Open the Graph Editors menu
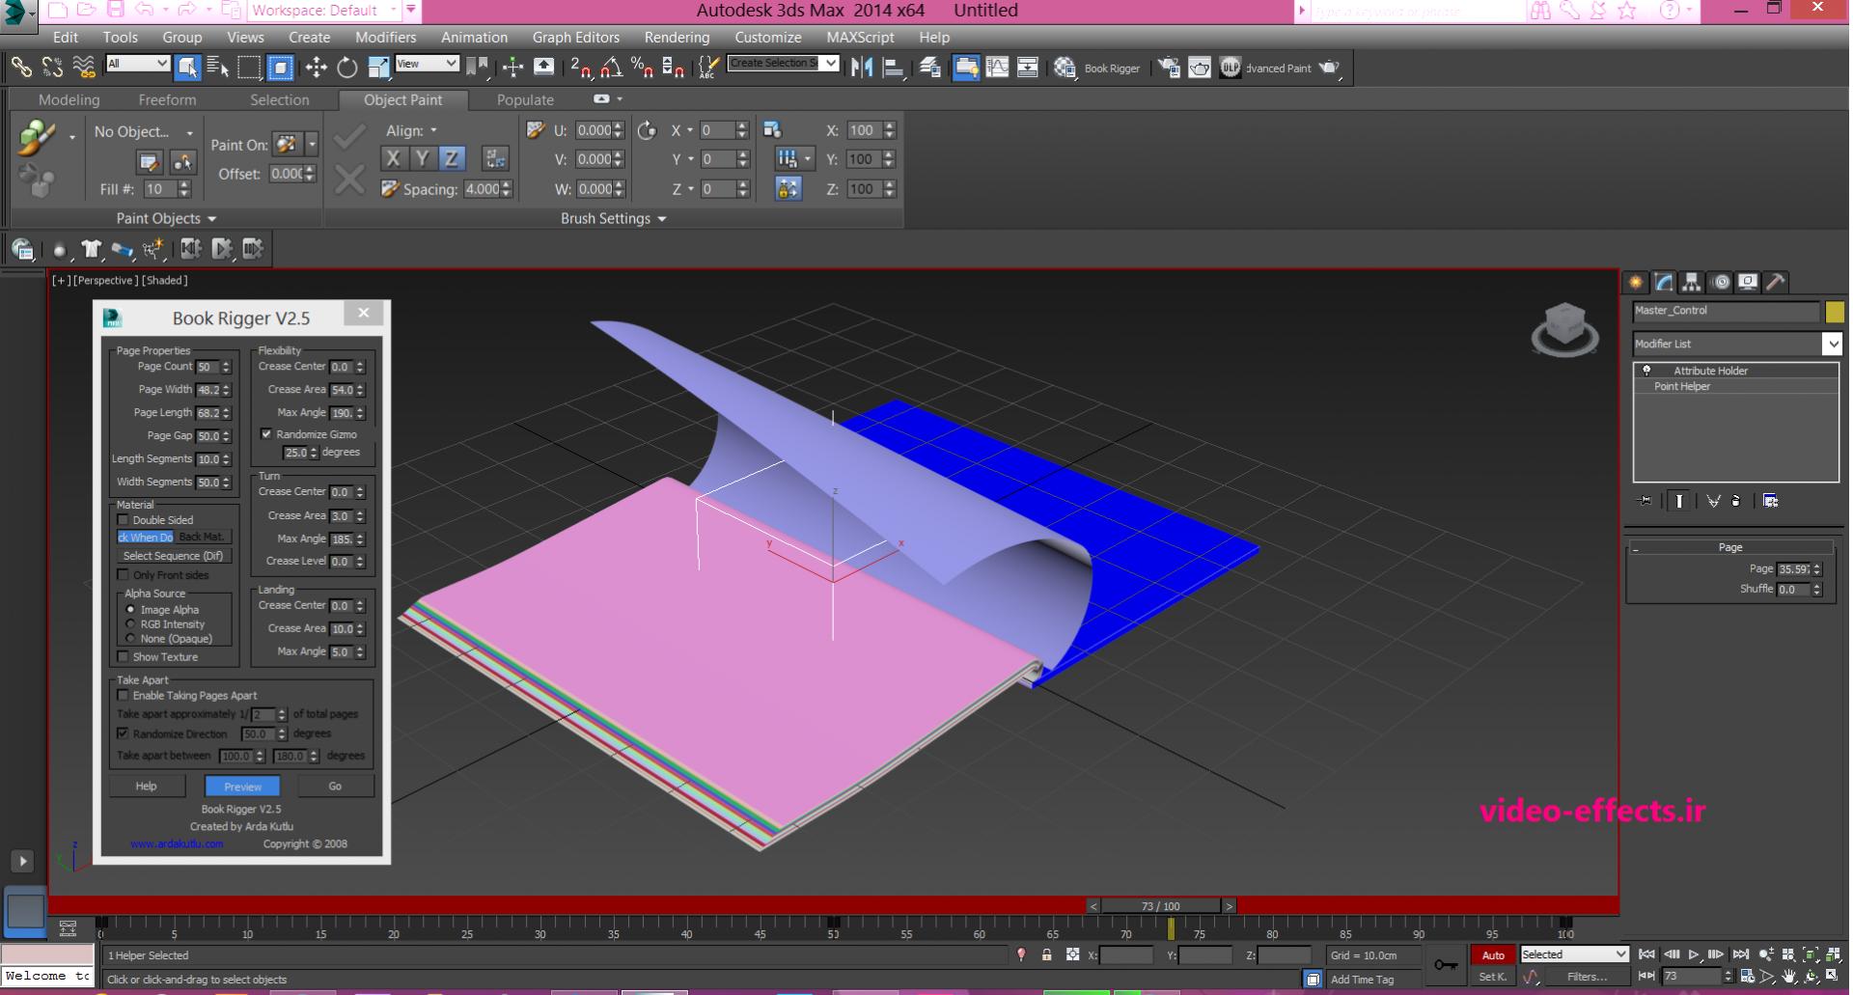 tap(576, 38)
